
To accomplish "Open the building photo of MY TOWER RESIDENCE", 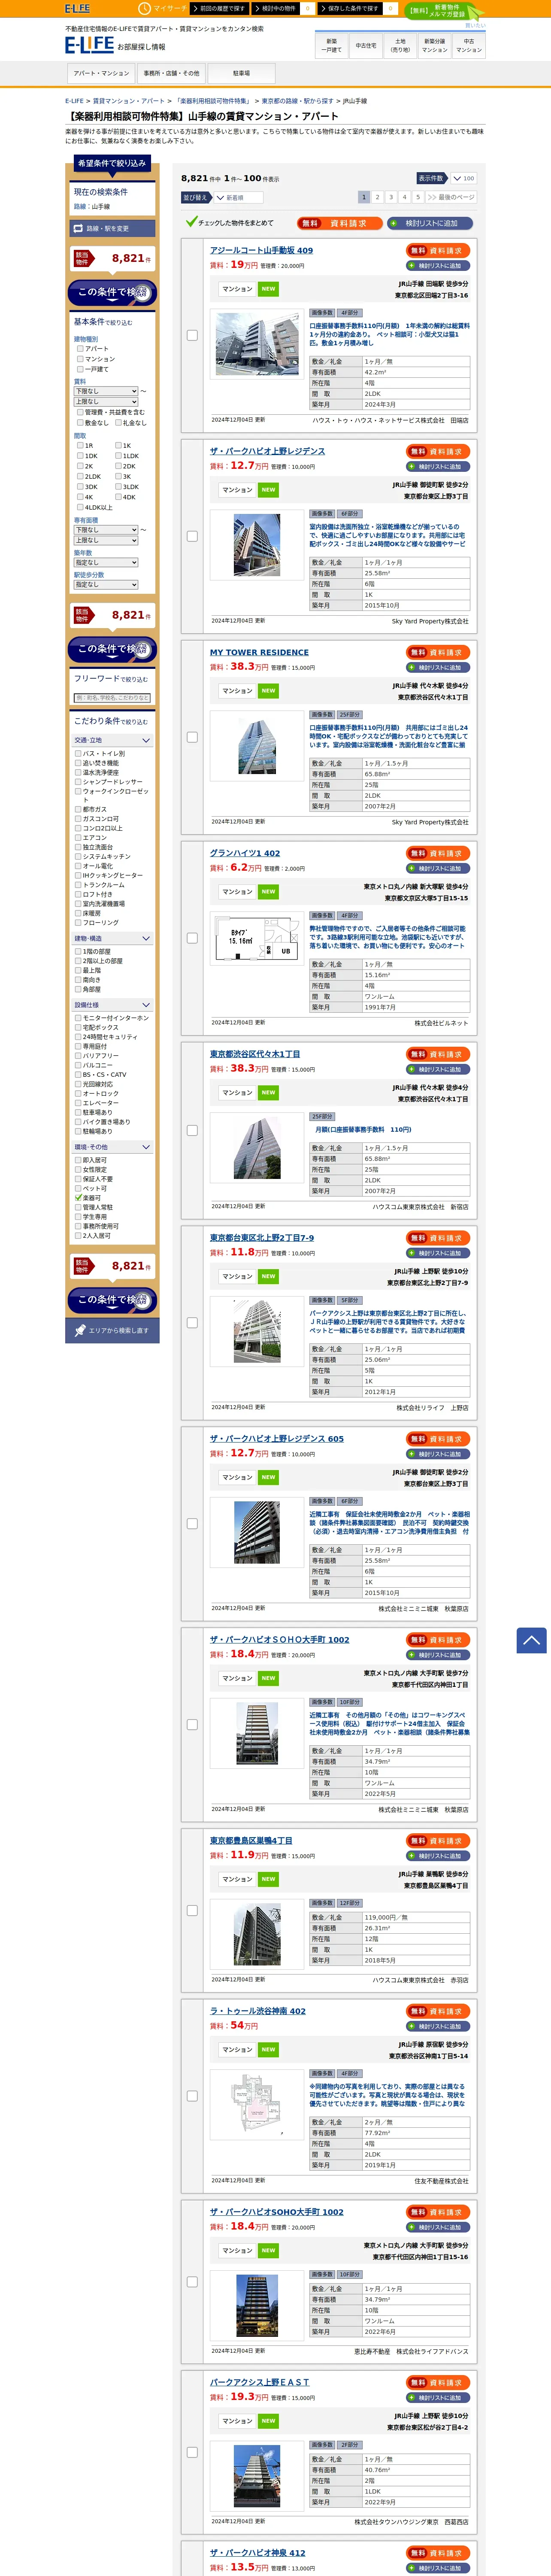I will [258, 747].
